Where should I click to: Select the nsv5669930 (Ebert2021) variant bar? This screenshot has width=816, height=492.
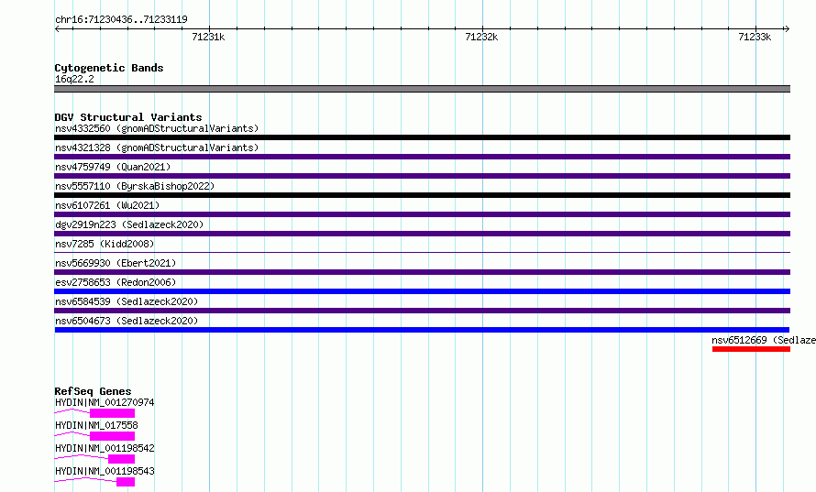(x=422, y=272)
